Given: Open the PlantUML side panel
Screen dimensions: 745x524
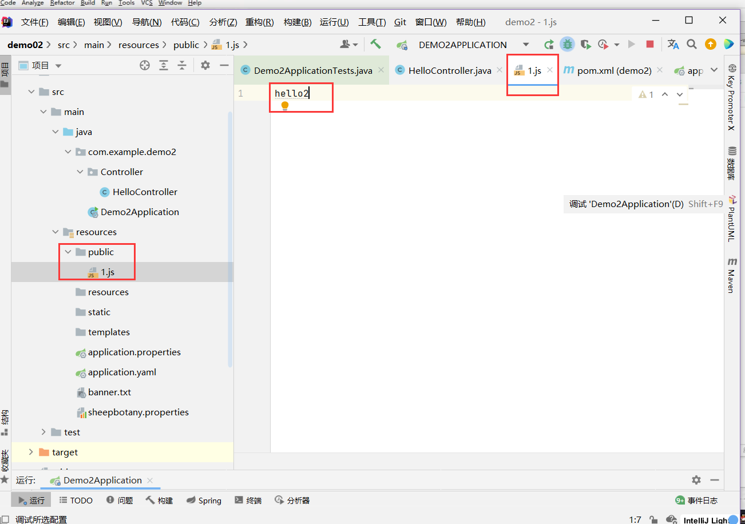Looking at the screenshot, I should pos(732,219).
